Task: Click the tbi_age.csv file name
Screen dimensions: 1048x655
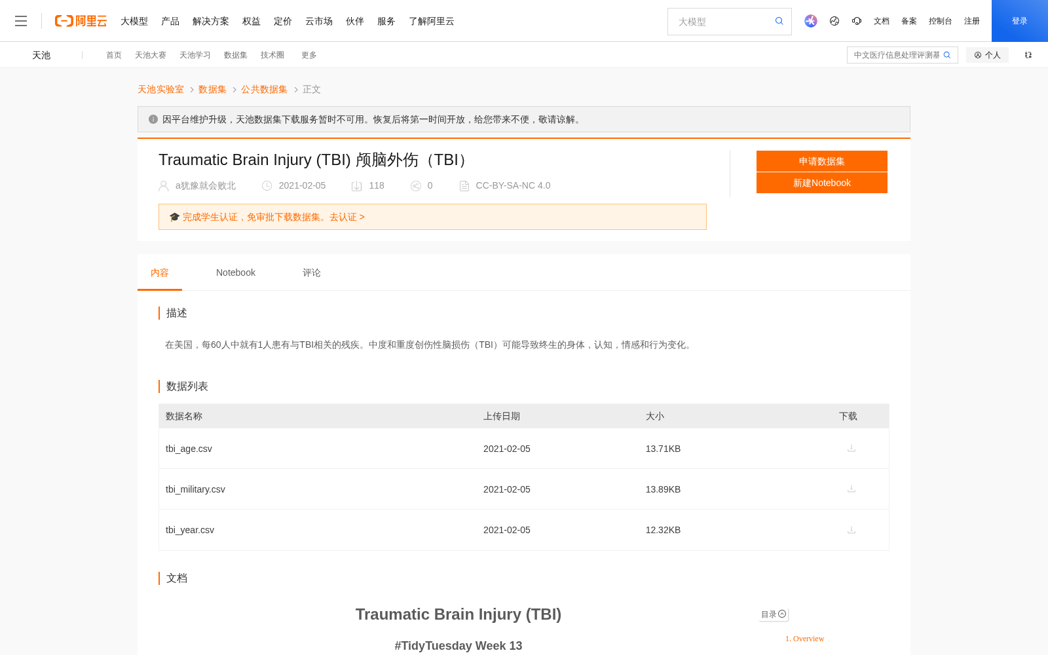Action: click(x=189, y=449)
